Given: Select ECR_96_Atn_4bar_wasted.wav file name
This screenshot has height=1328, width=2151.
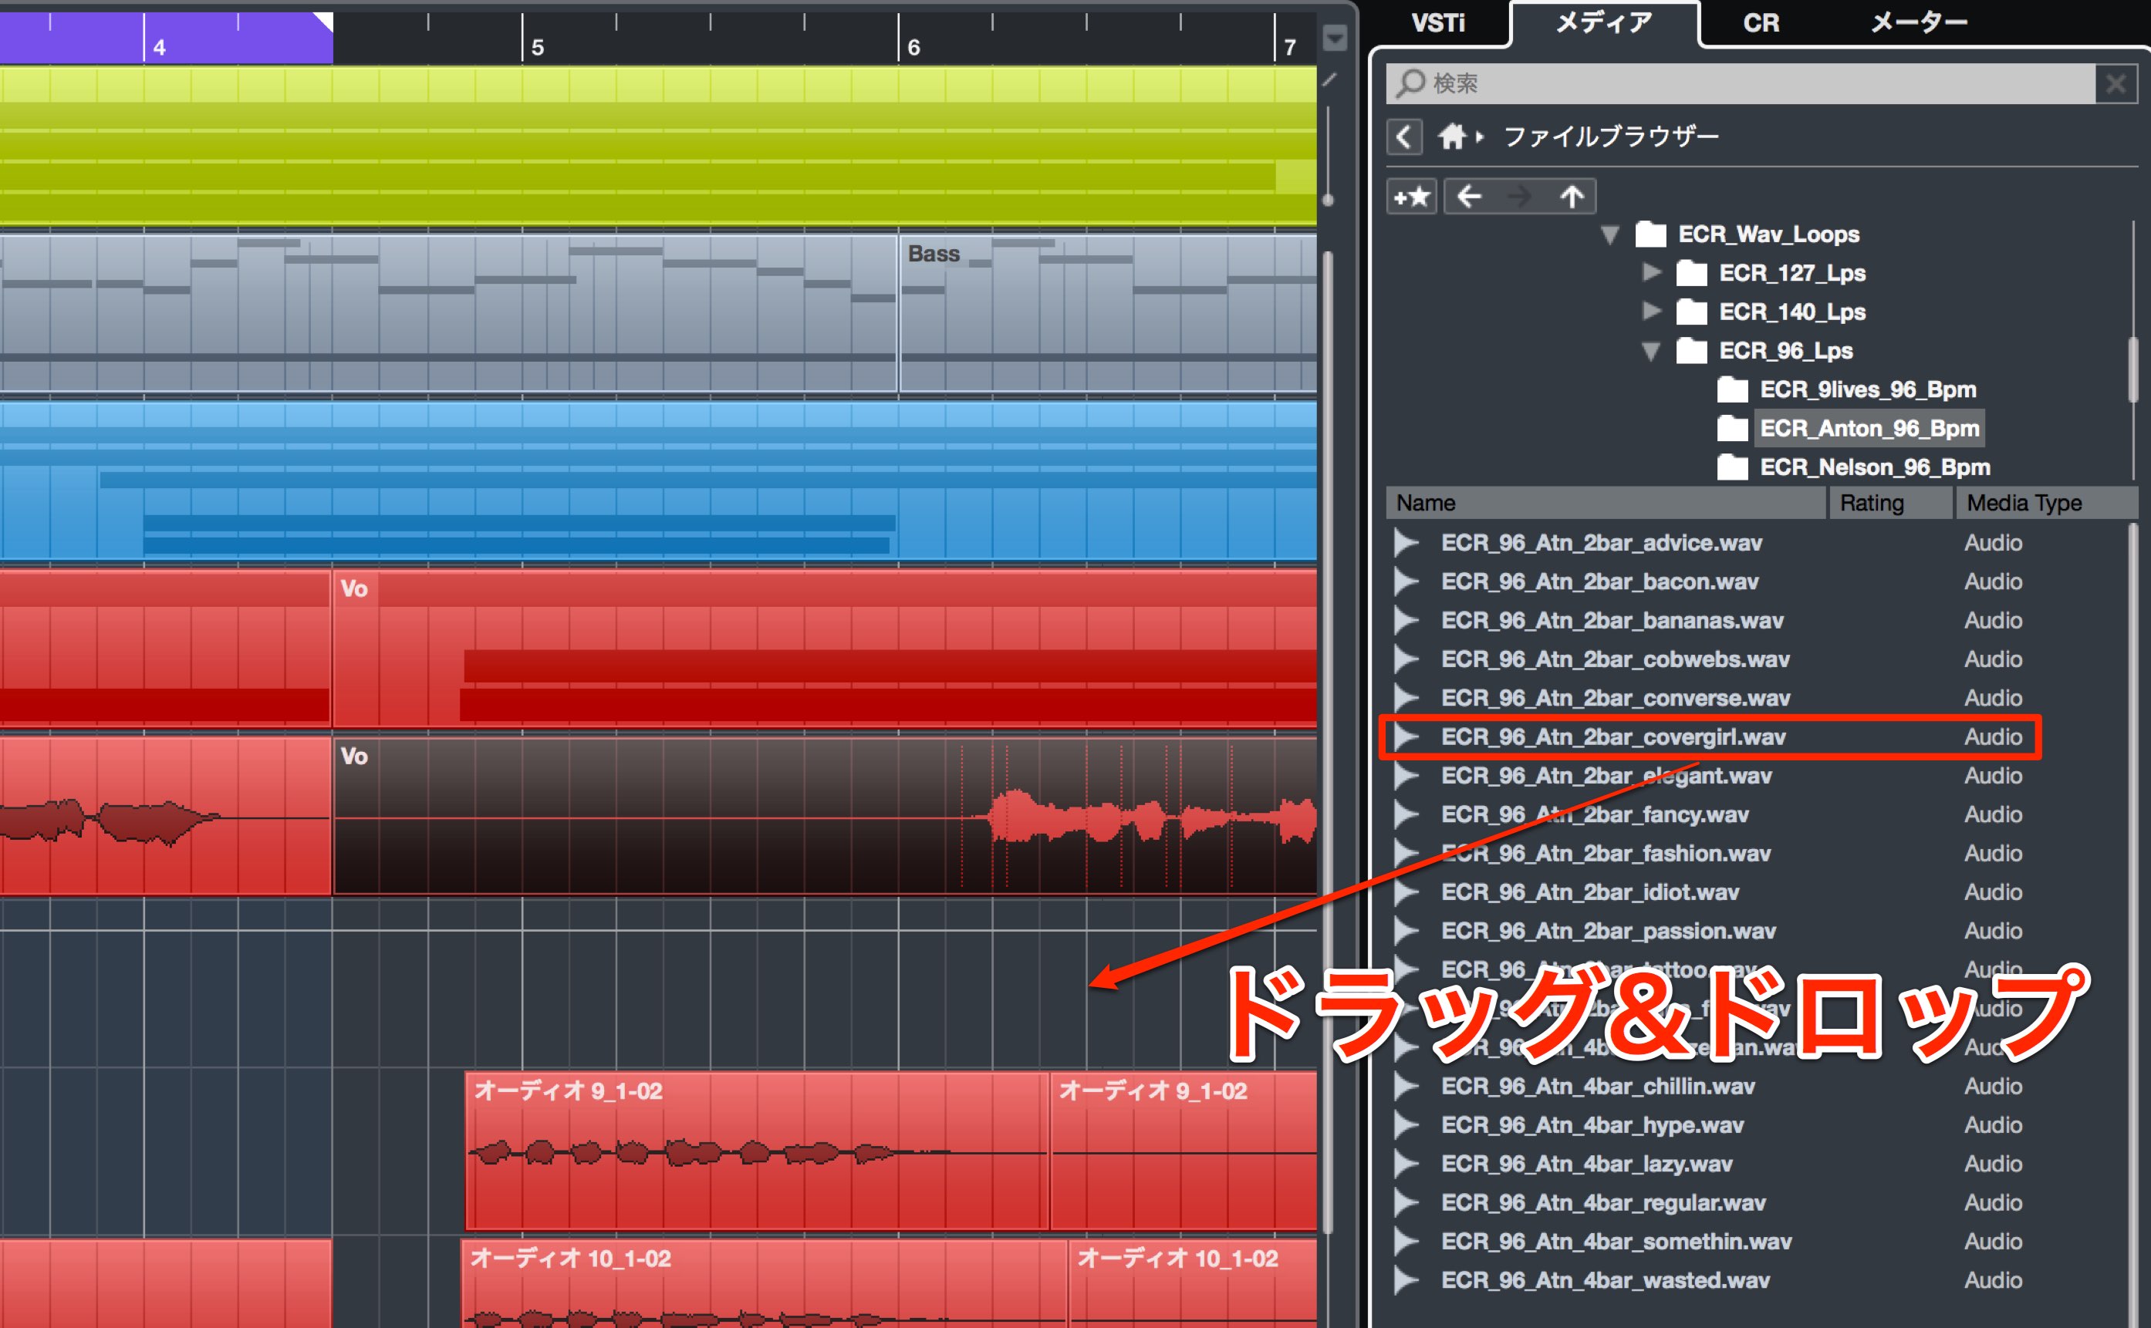Looking at the screenshot, I should (1606, 1280).
